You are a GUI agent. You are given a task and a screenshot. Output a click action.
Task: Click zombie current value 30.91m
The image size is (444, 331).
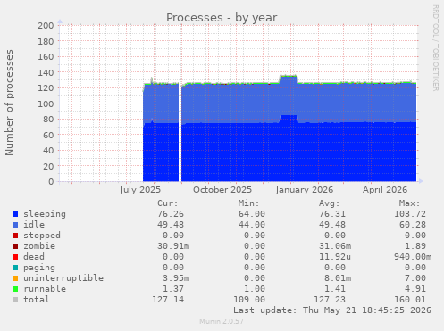[x=173, y=246]
